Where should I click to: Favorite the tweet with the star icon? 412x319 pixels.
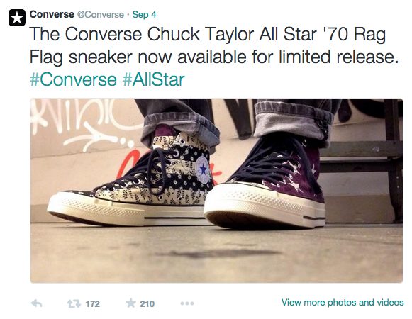point(130,303)
